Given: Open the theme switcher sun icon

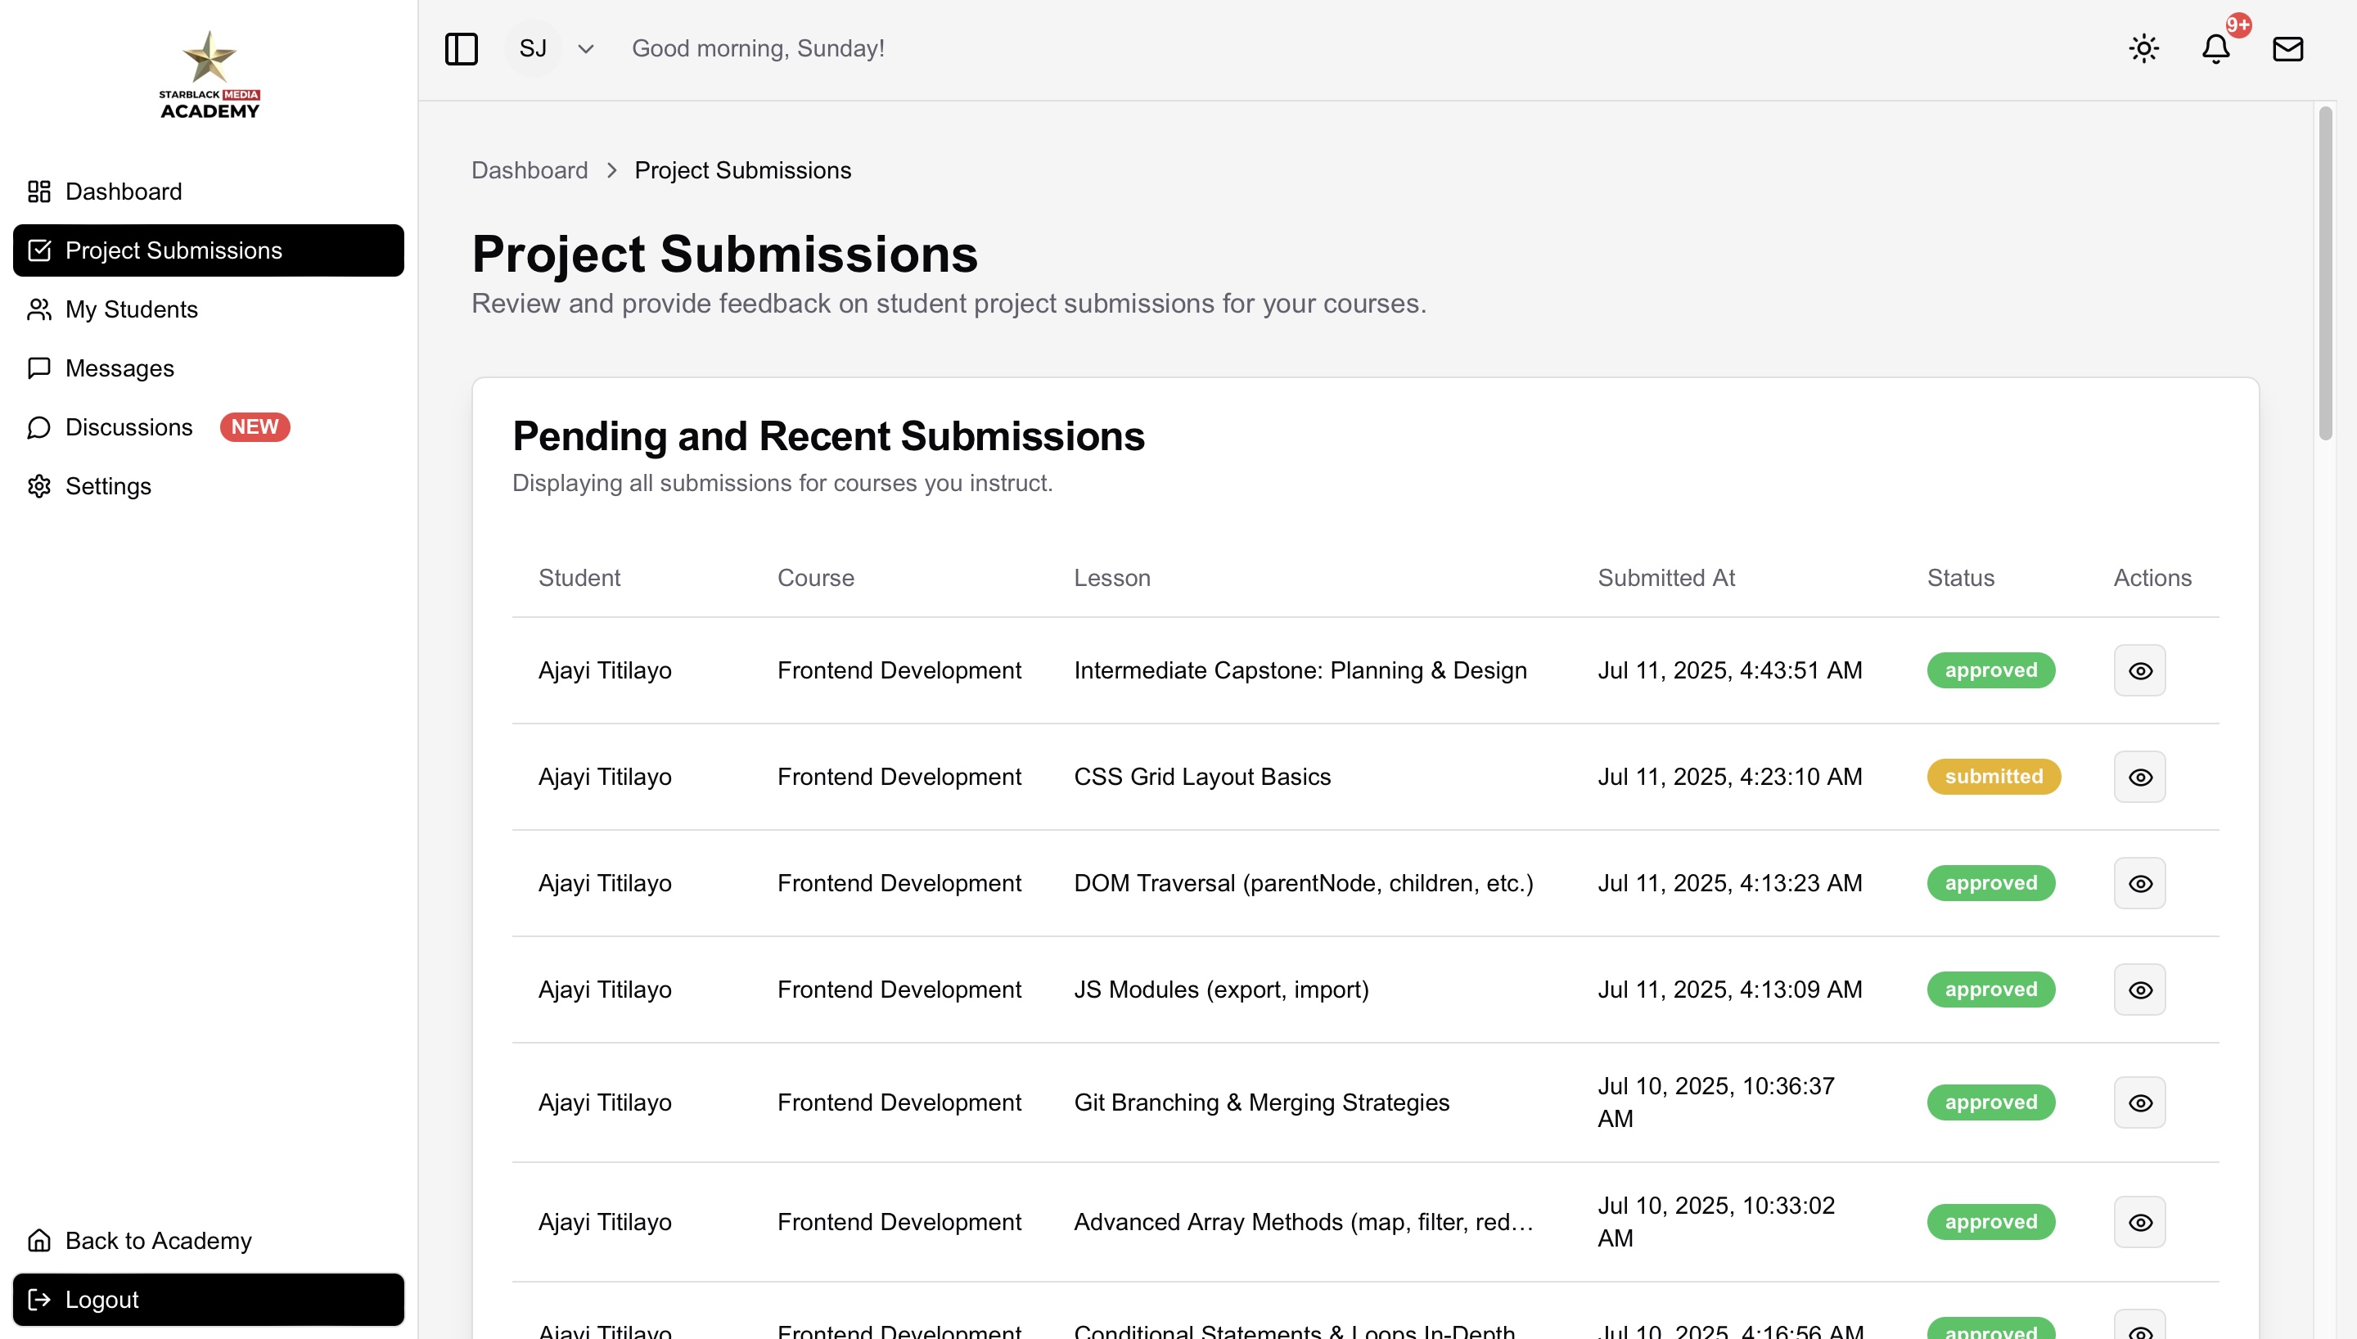Looking at the screenshot, I should pos(2145,47).
